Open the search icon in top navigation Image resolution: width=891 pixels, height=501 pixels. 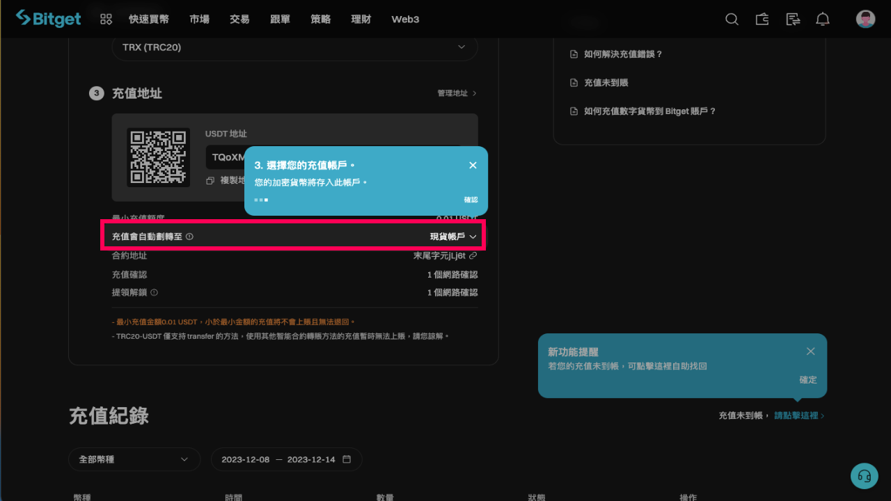[732, 19]
